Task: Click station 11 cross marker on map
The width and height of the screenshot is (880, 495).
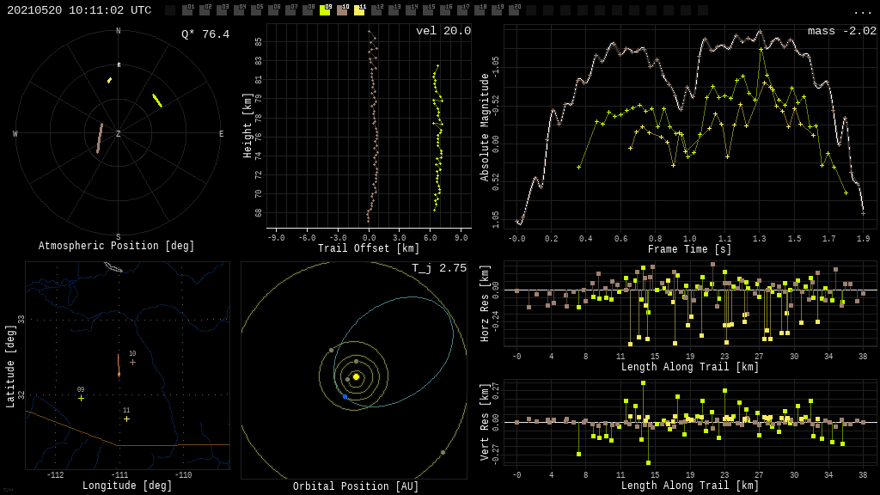Action: [x=126, y=419]
